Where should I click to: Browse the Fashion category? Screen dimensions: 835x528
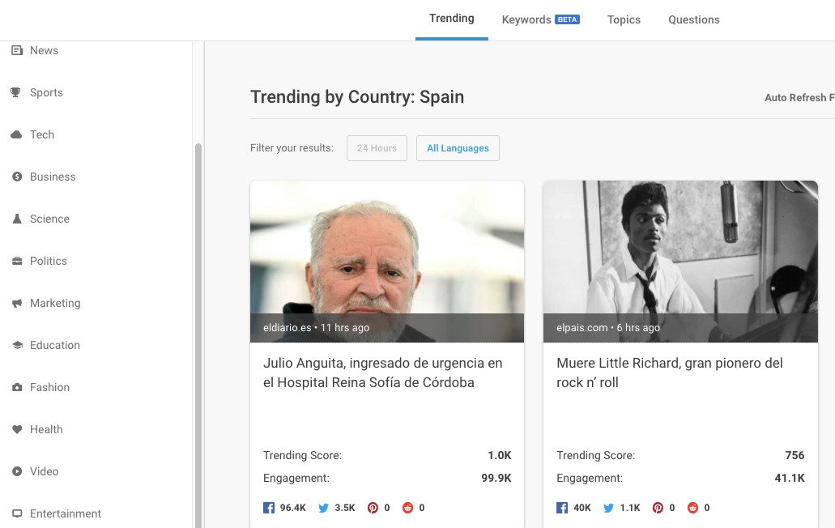(49, 387)
